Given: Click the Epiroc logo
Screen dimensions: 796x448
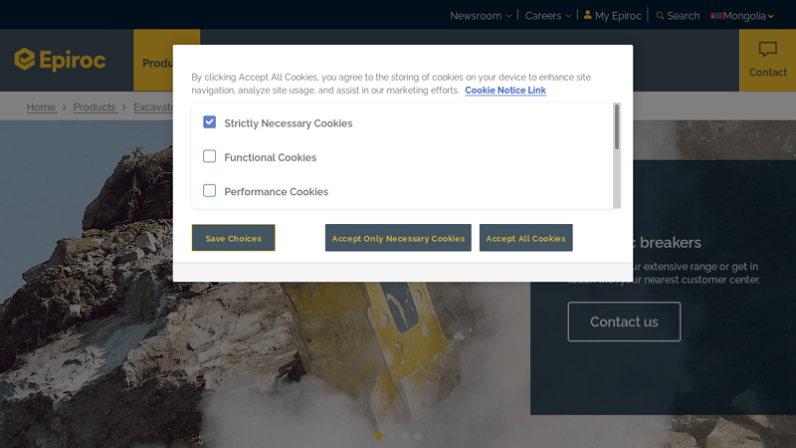Looking at the screenshot, I should tap(60, 60).
